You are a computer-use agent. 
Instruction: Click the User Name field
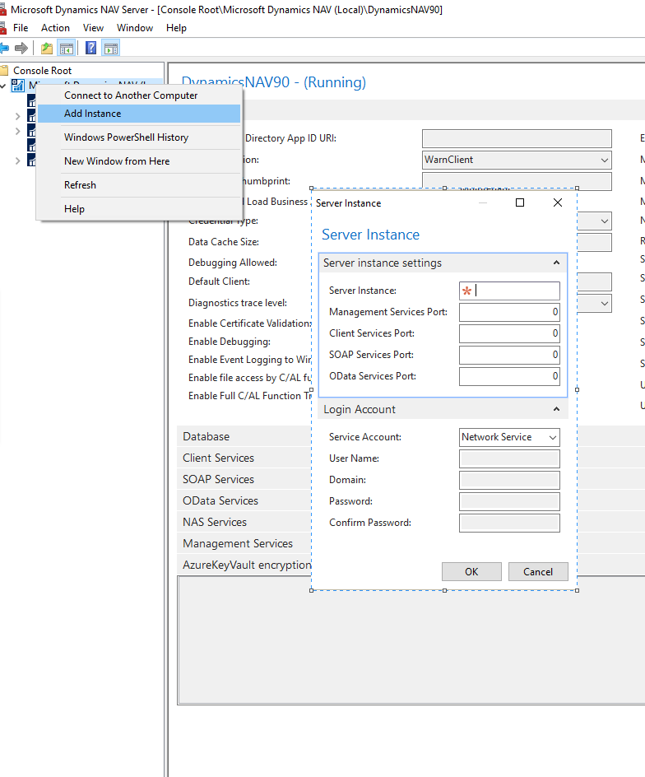pos(509,458)
